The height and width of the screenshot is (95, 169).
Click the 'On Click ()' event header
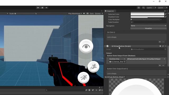click(111, 32)
